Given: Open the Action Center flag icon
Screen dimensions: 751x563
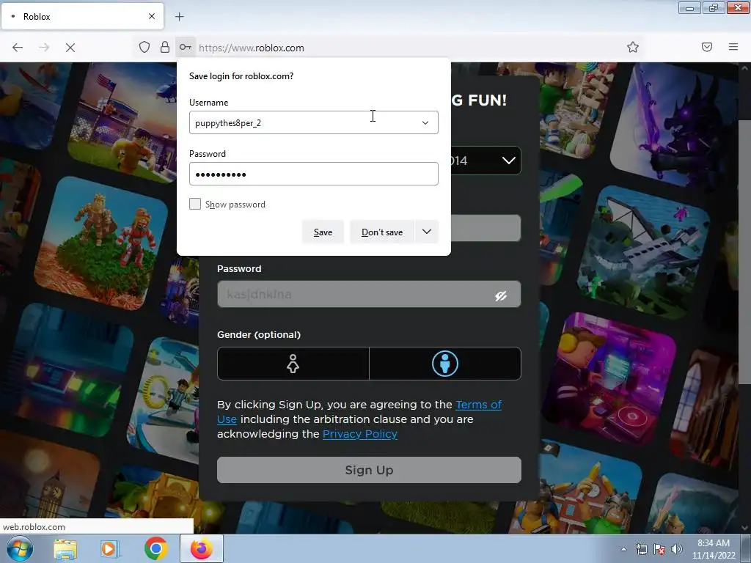Looking at the screenshot, I should point(659,550).
